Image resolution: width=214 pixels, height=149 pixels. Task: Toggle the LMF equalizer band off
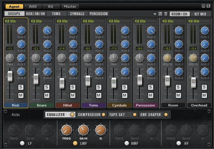point(75,143)
